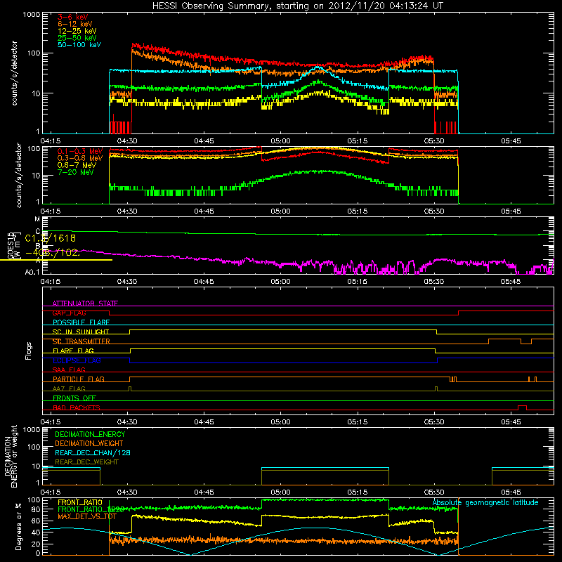This screenshot has width=562, height=562.
Task: Select the blue ECLIPSE_FLAG label
Action: (77, 360)
